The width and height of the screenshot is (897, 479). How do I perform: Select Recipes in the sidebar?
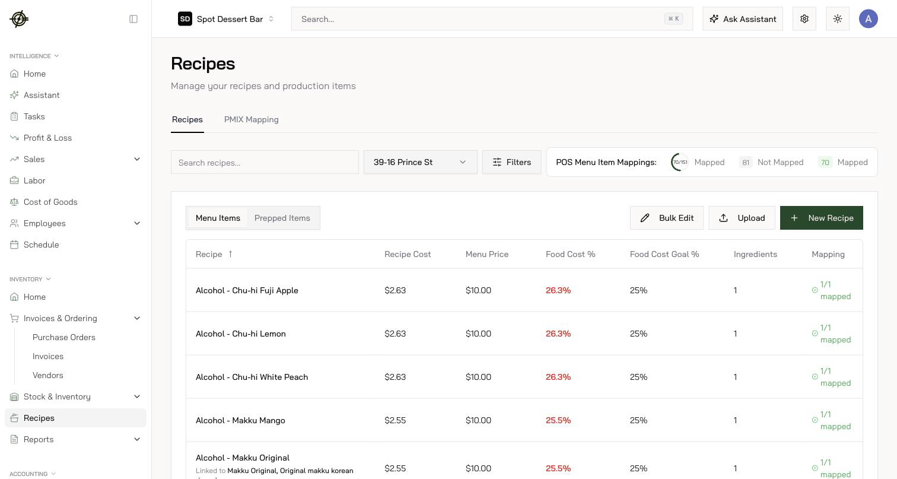[x=75, y=418]
